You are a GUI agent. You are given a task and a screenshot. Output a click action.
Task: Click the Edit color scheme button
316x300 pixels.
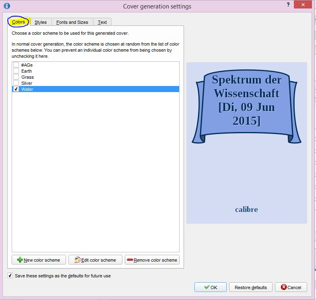[95, 260]
